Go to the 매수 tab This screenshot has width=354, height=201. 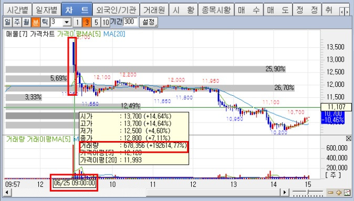[x=249, y=9]
